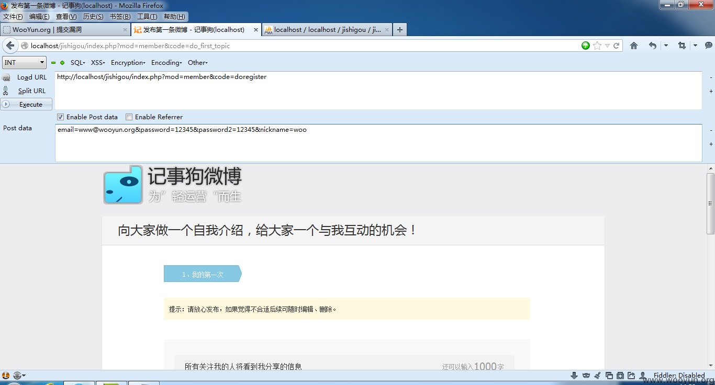Screen dimensions: 715x385
Task: Open the 历史(S) menu
Action: pyautogui.click(x=93, y=17)
